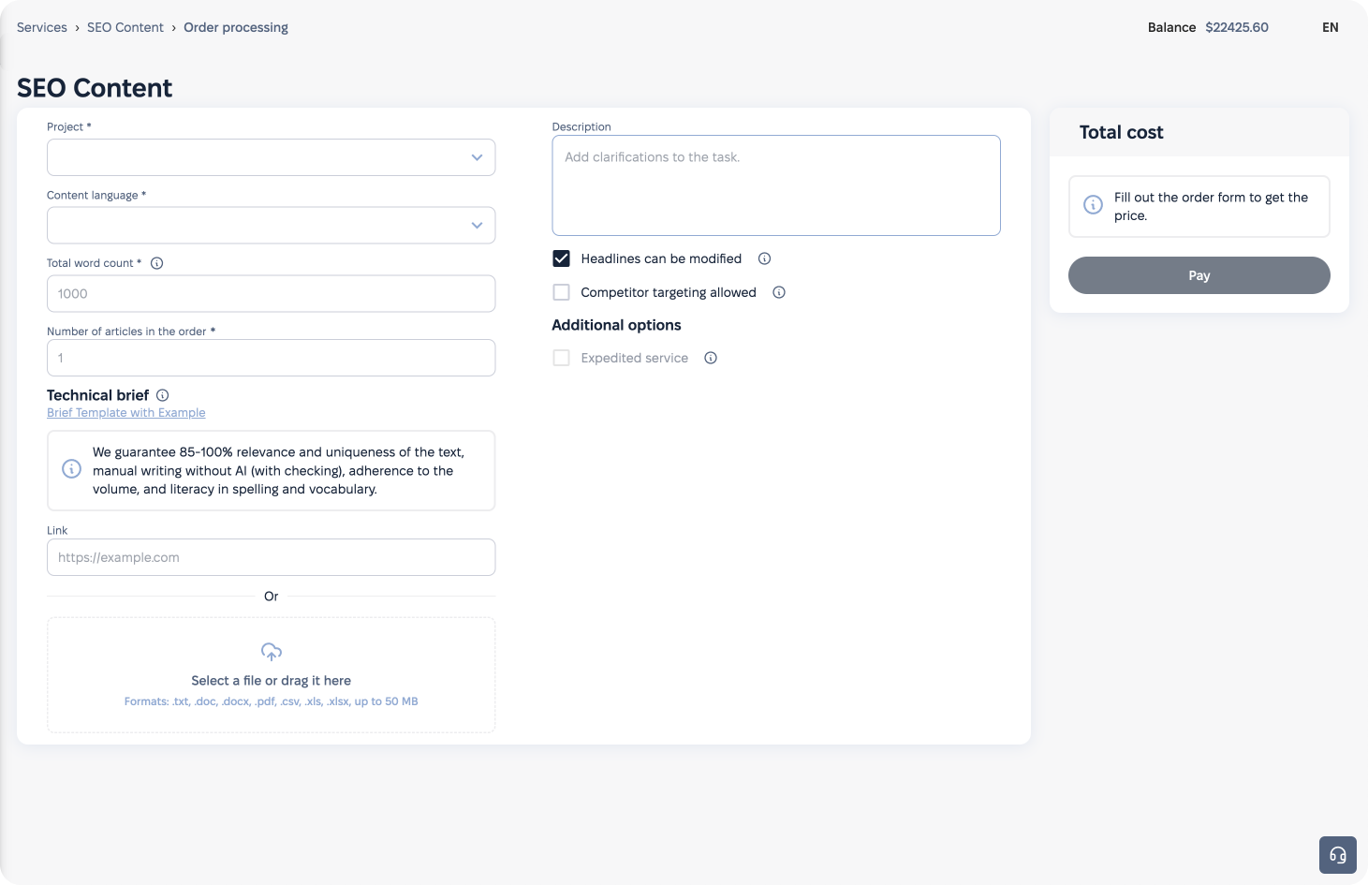
Task: Click into the Description text area
Action: (x=775, y=185)
